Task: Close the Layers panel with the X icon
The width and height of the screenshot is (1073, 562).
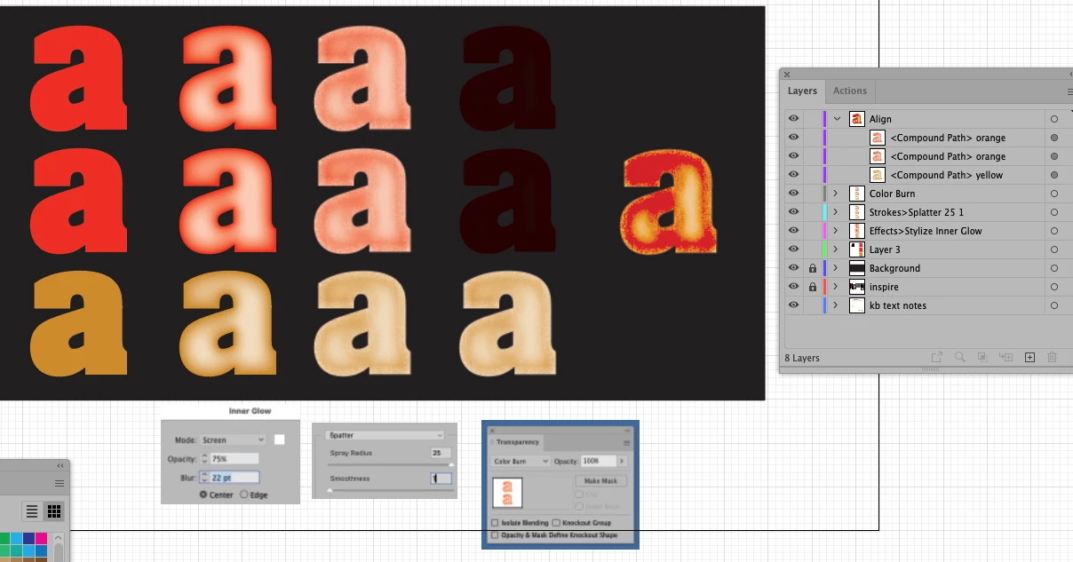Action: tap(787, 75)
